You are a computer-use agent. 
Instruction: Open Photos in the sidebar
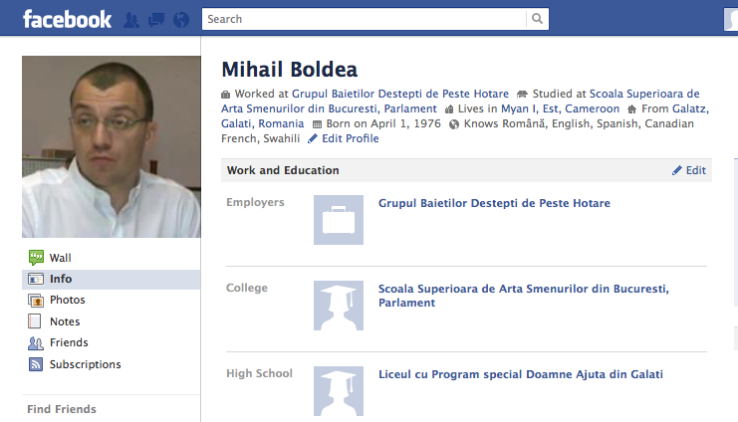tap(67, 301)
